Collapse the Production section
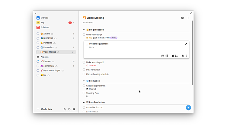Viewport: 227px width, 128px height. point(84,81)
